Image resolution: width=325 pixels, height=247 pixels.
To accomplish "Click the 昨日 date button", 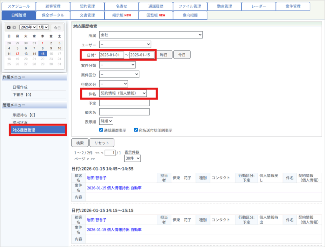I will tap(163, 55).
